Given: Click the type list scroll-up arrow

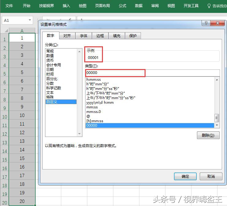Looking at the screenshot, I should (217, 80).
